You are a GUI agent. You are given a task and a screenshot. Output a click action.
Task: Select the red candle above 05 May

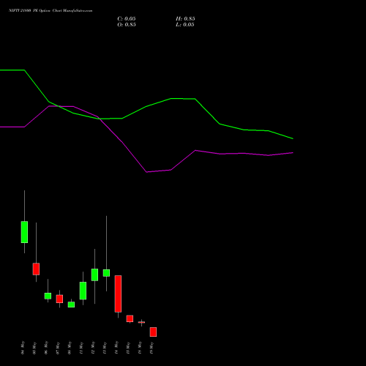[36, 269]
